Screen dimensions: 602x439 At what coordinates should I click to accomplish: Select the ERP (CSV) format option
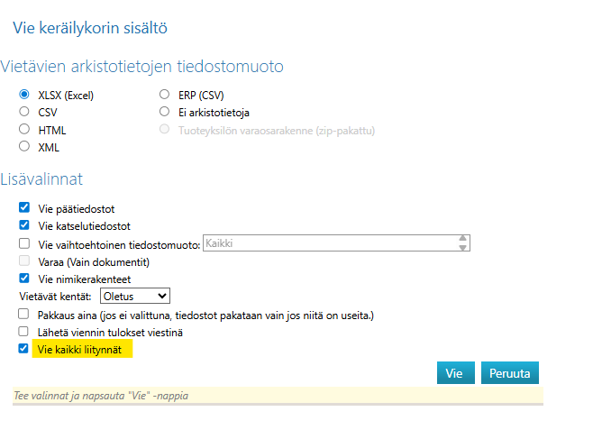pos(164,95)
